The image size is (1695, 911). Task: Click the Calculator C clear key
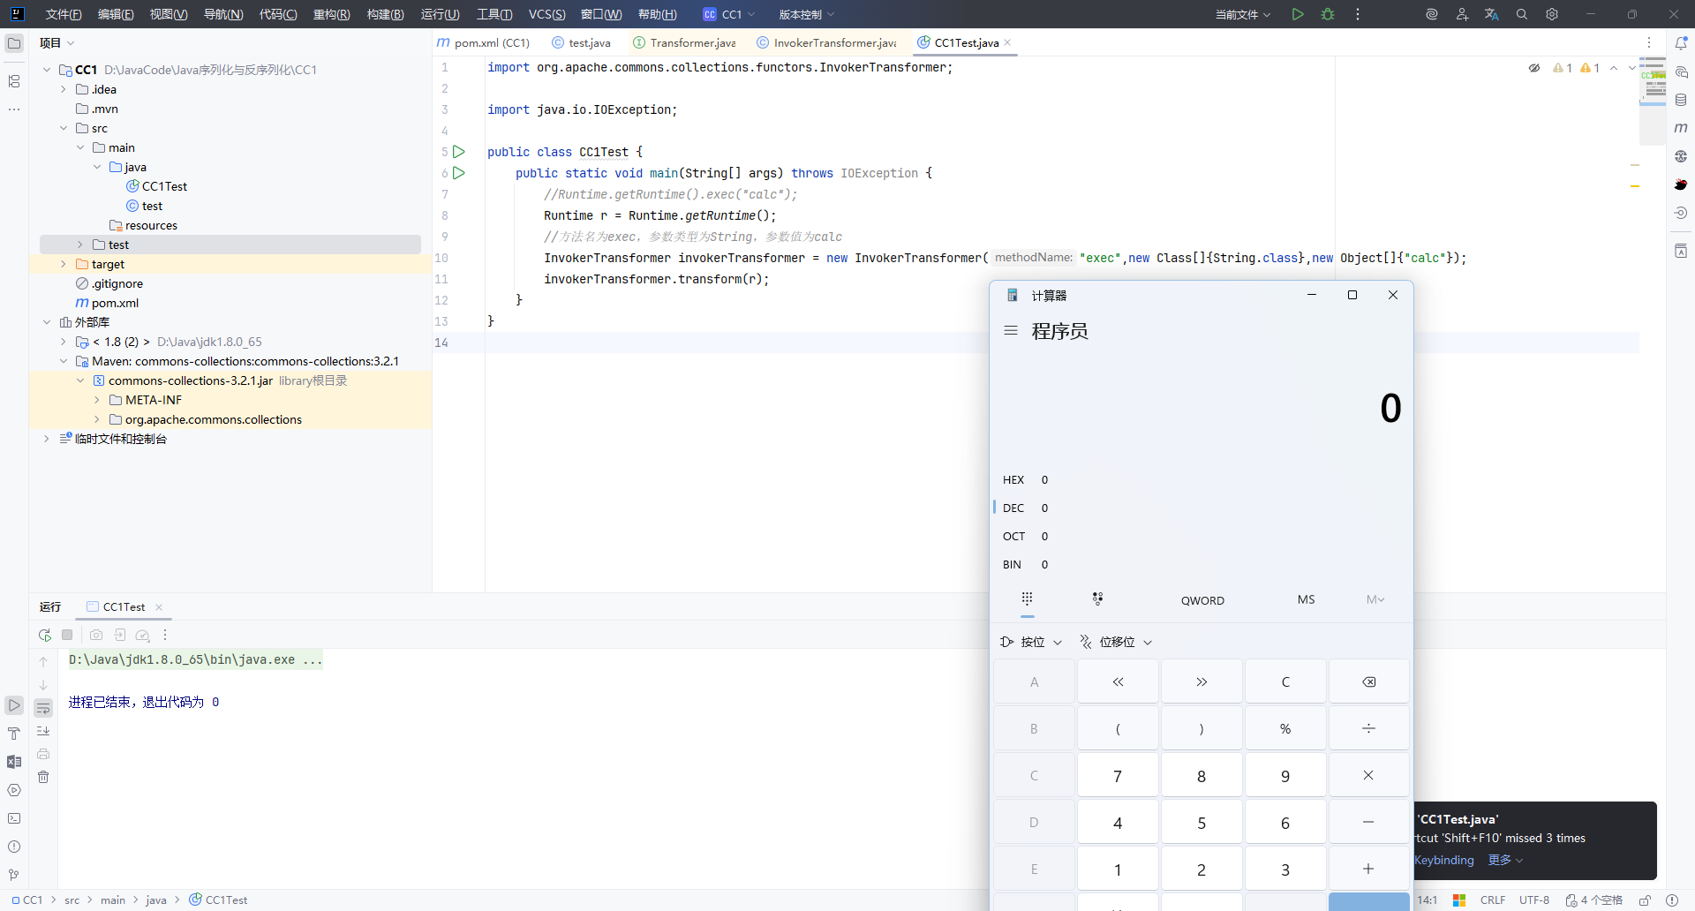tap(1285, 681)
